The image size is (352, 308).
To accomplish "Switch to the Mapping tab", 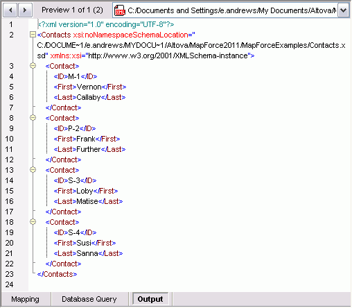I will [x=25, y=299].
